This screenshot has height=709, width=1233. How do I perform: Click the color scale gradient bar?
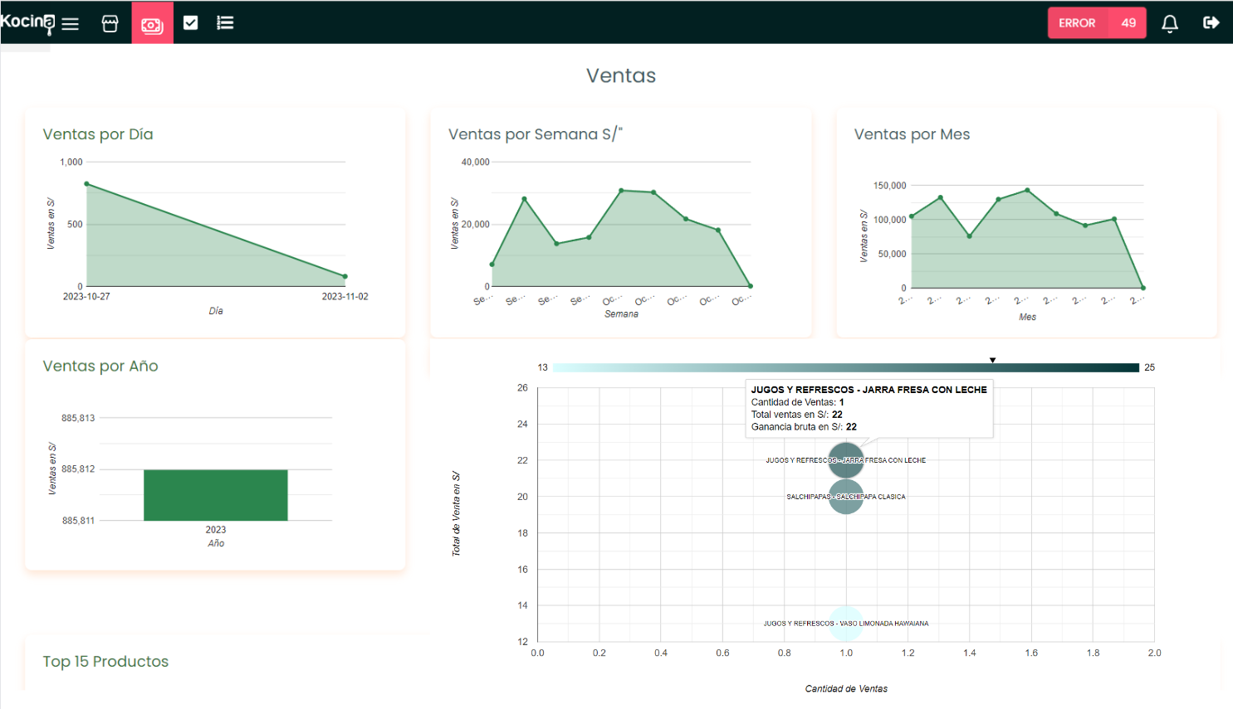tap(845, 367)
